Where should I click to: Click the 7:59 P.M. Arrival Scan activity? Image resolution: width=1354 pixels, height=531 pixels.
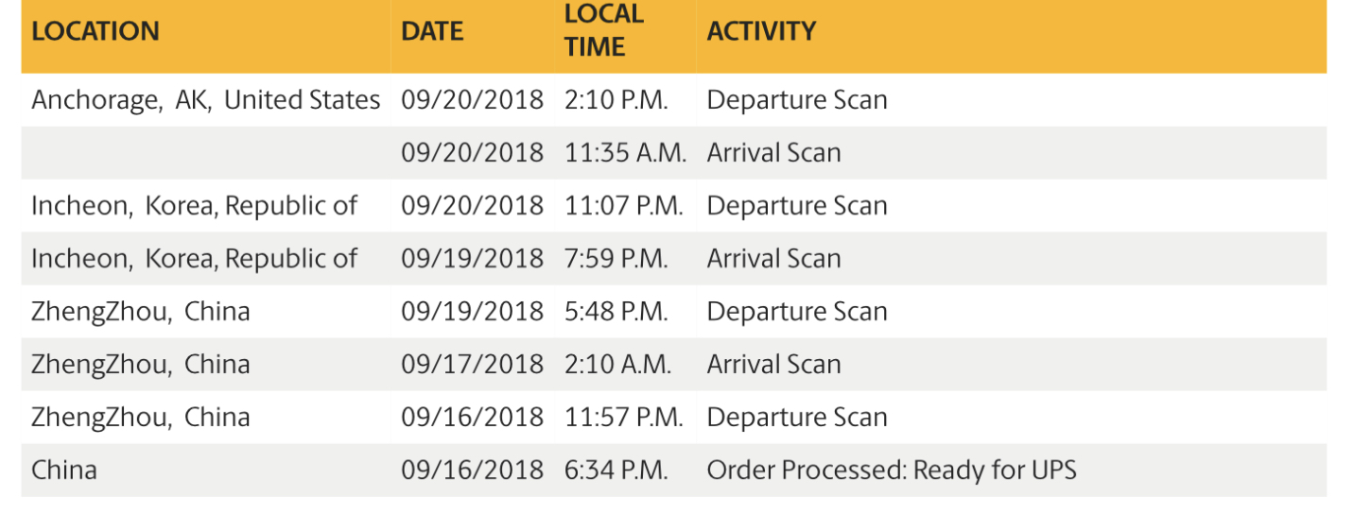[773, 259]
